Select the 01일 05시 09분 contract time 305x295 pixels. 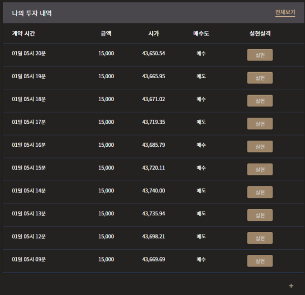[29, 259]
